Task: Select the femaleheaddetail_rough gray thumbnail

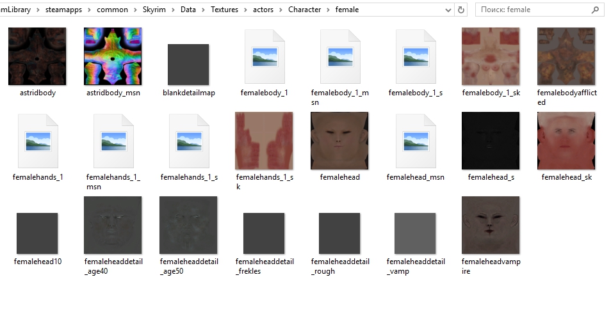Action: tap(339, 233)
